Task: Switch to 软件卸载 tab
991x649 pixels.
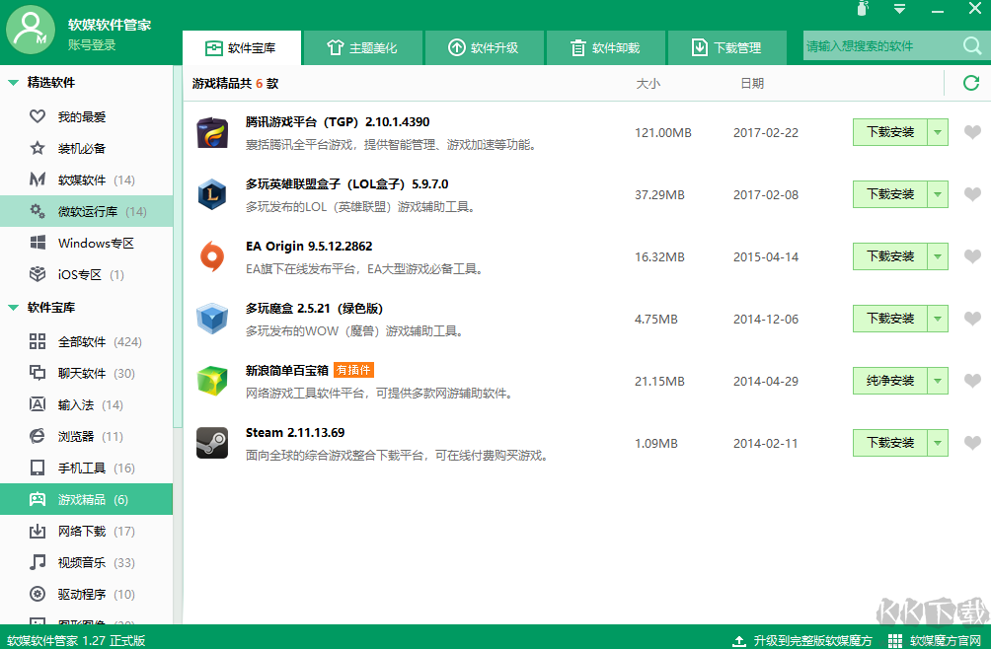Action: [605, 48]
